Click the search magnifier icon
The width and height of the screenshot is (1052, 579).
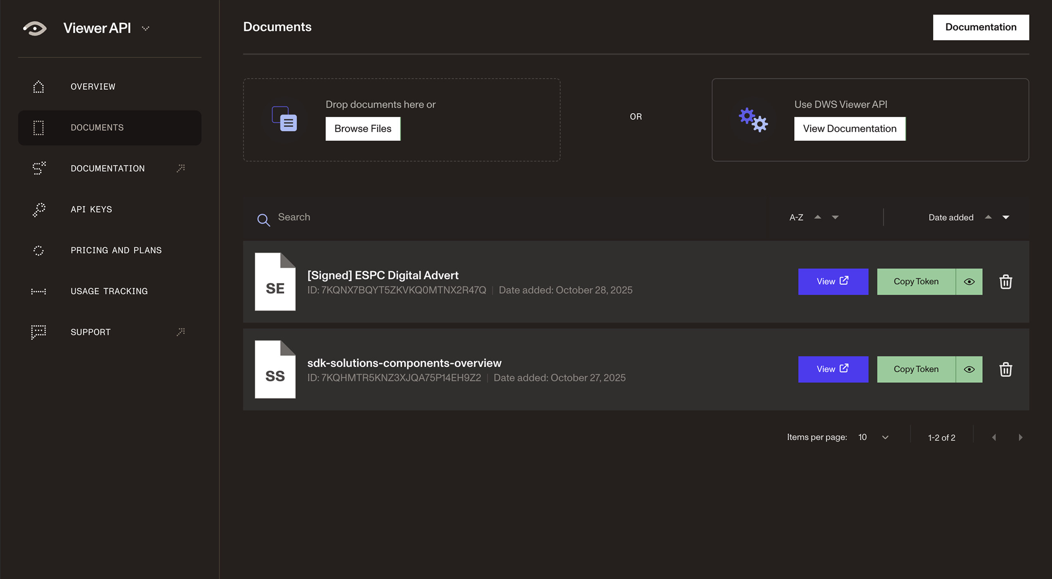pos(263,220)
